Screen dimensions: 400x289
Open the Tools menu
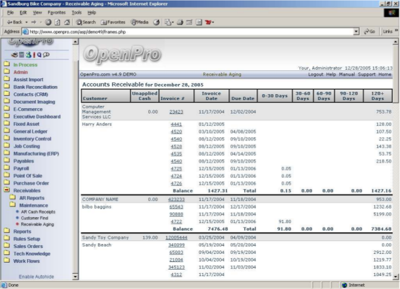click(76, 12)
